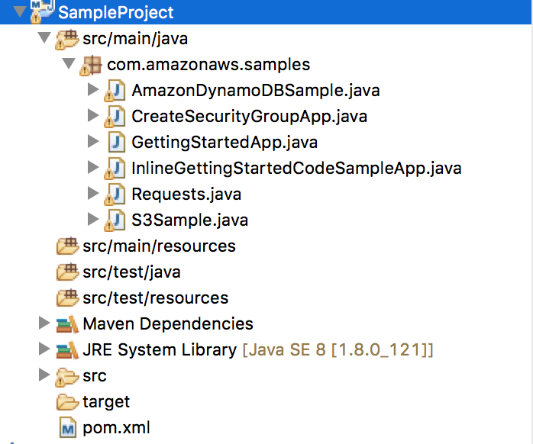Select InlineGettingStartedCodeSampleApp.java file
Viewport: 533px width, 444px height.
tap(296, 168)
